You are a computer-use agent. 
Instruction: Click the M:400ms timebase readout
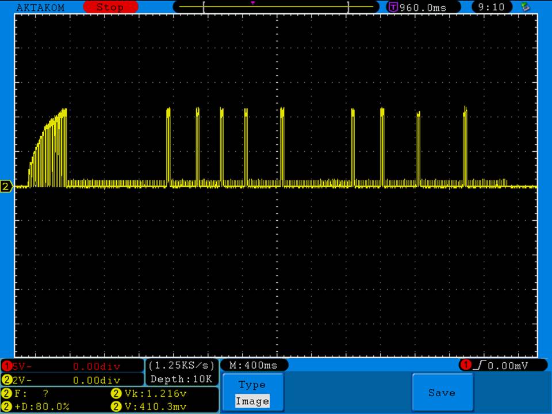[254, 366]
